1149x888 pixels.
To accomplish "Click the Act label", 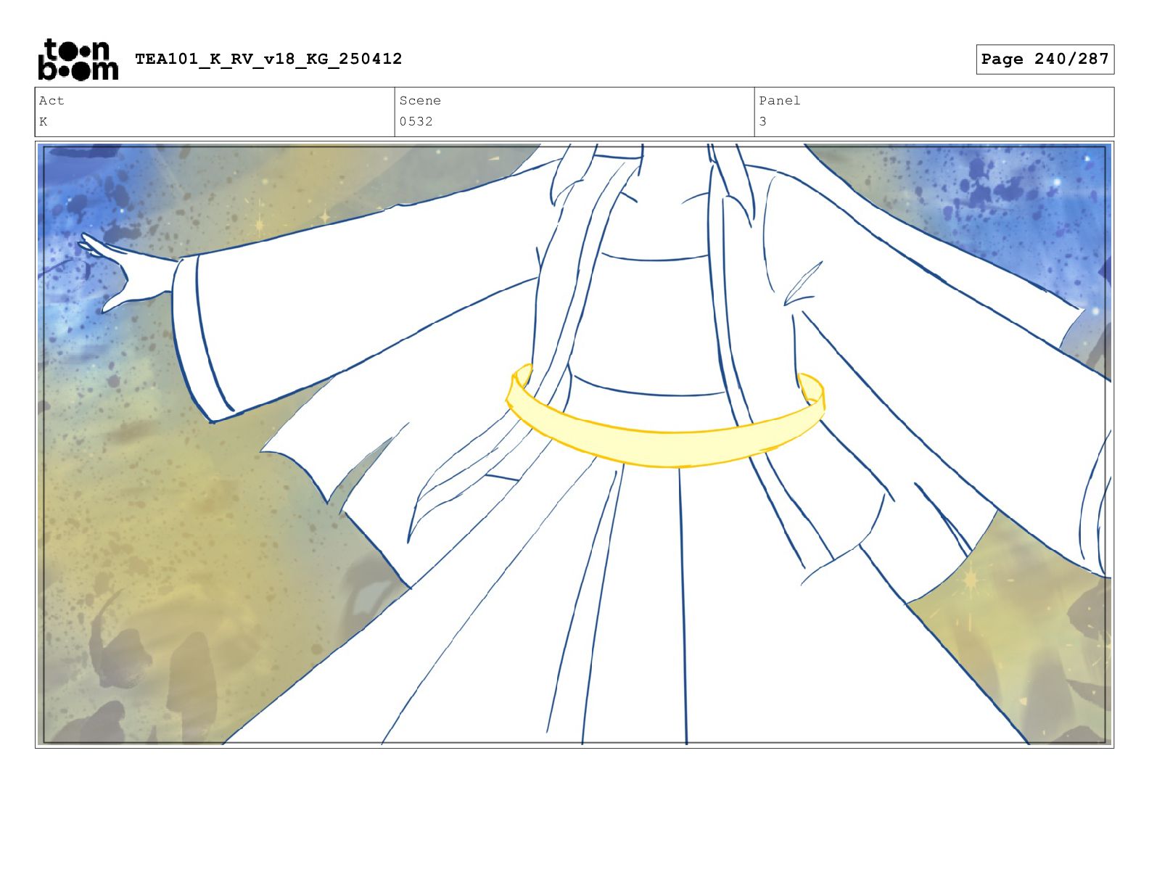I will [52, 101].
